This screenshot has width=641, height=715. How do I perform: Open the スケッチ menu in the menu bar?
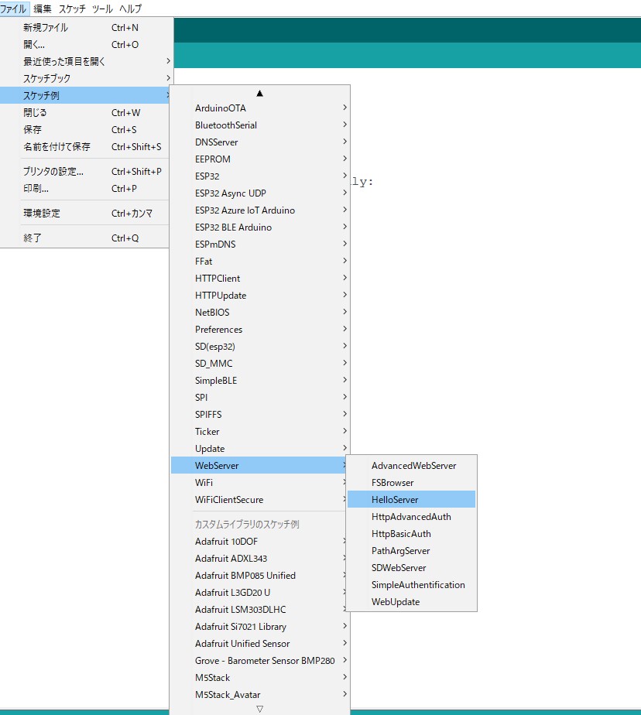point(72,9)
